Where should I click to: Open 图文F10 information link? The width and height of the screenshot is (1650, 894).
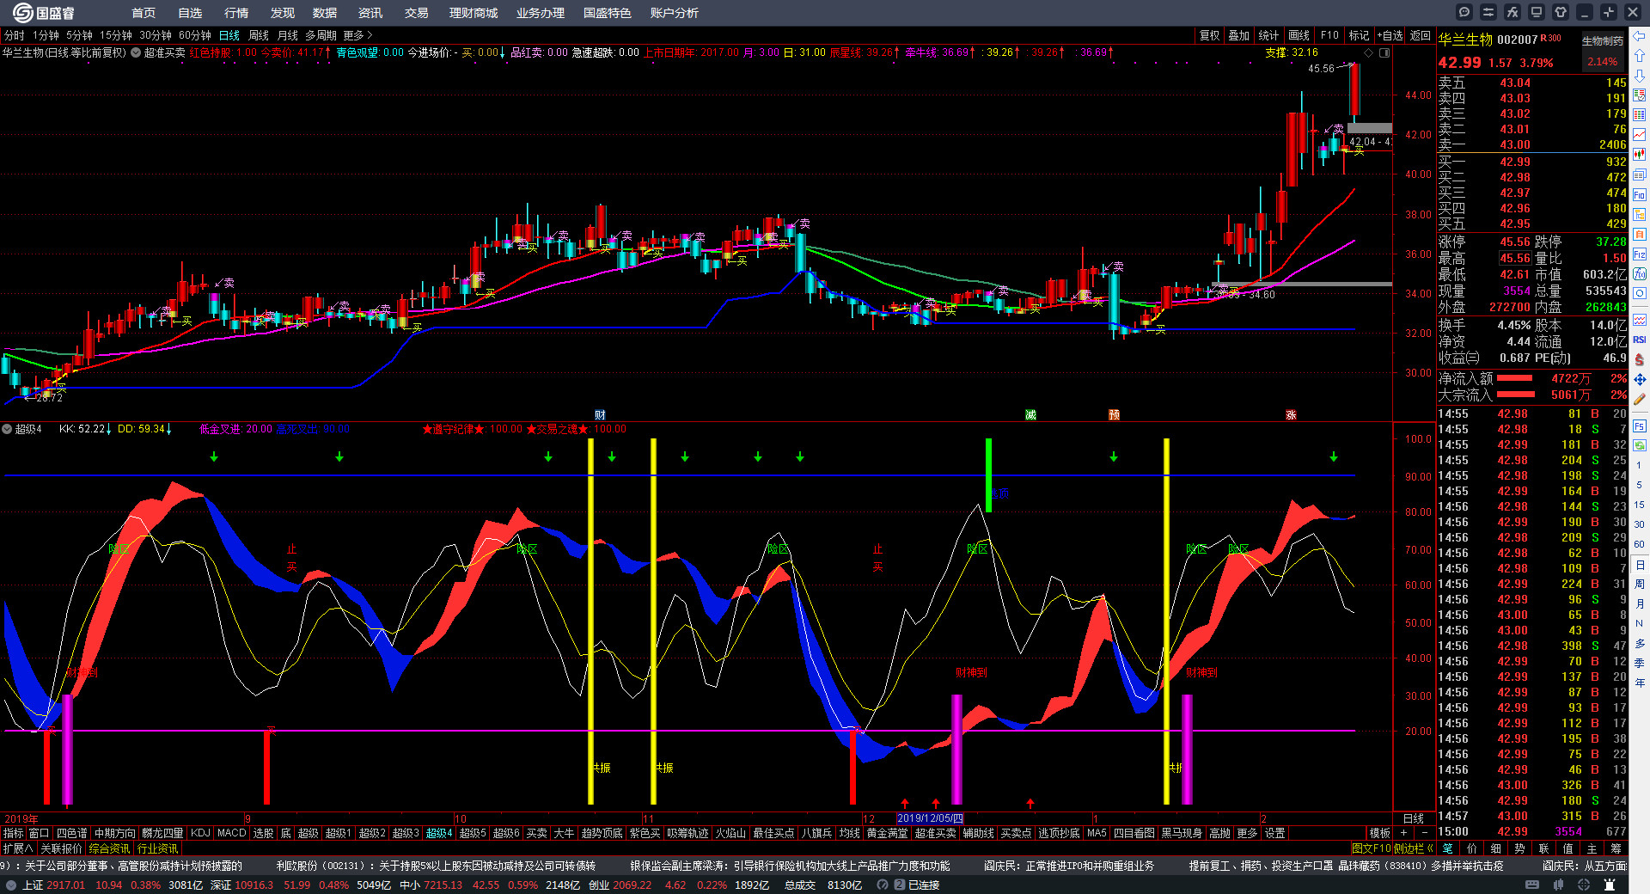click(1371, 848)
